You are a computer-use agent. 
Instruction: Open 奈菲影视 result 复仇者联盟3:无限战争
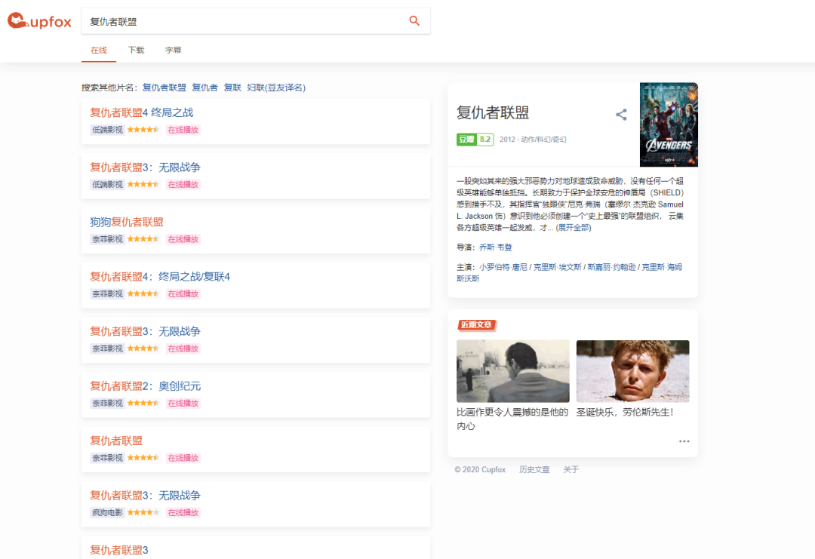pos(145,331)
